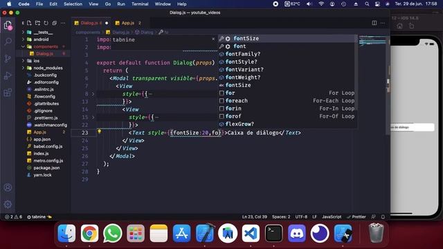Click the tabnine status bar item

[x=39, y=216]
